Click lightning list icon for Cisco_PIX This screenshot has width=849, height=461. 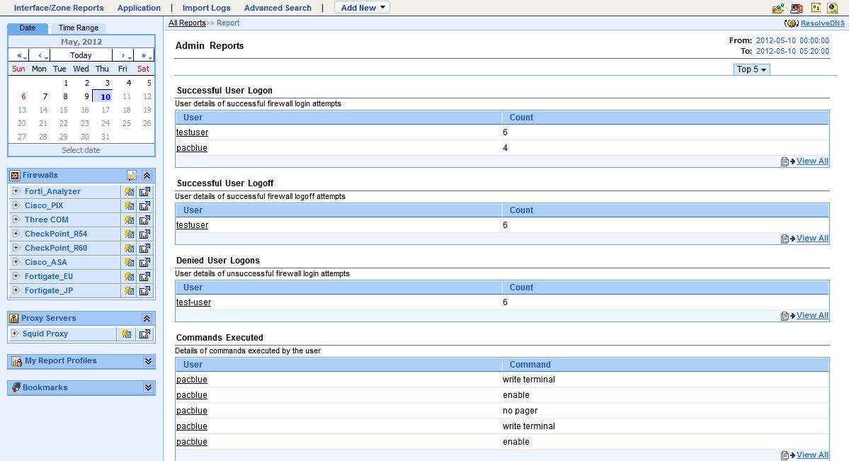[129, 205]
